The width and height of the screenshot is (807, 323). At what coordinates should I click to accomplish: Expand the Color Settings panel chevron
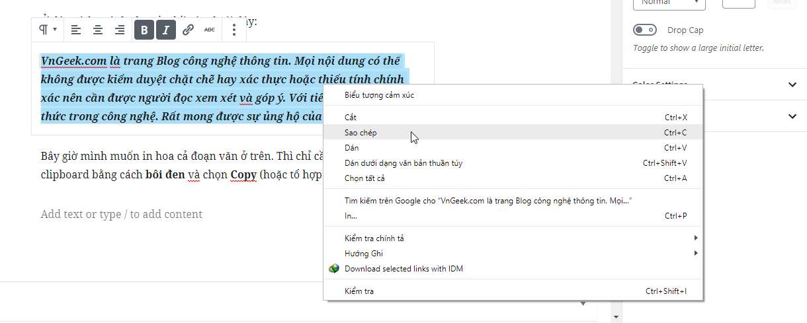tap(793, 85)
